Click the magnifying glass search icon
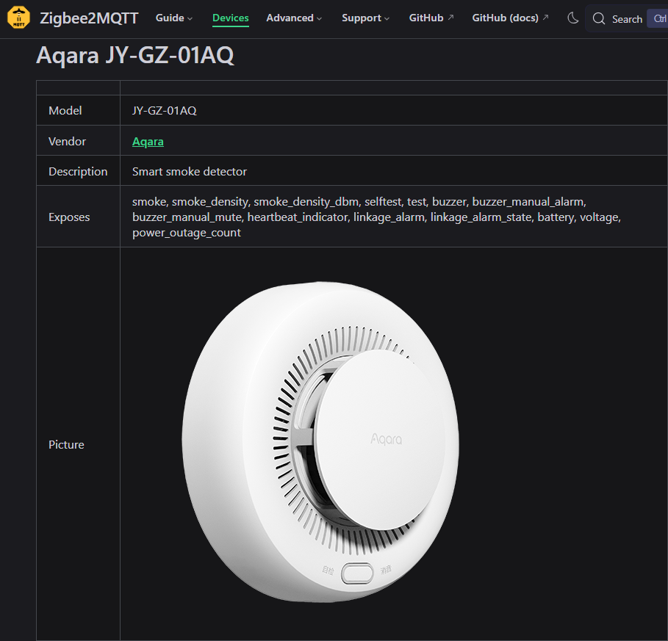The width and height of the screenshot is (668, 641). pos(599,19)
